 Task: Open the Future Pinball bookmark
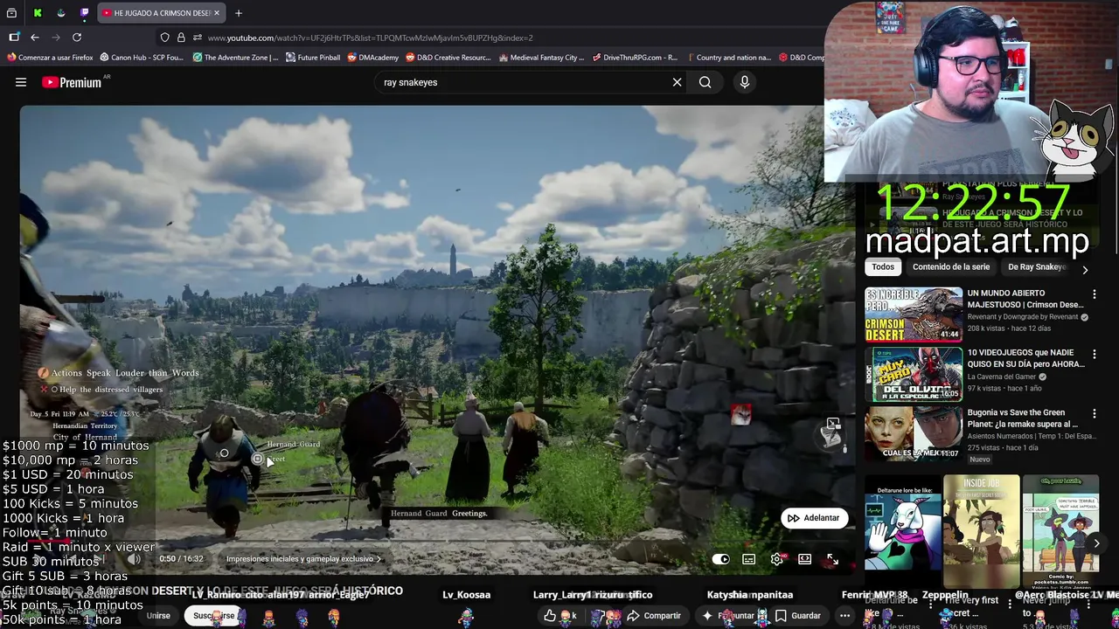tap(313, 58)
